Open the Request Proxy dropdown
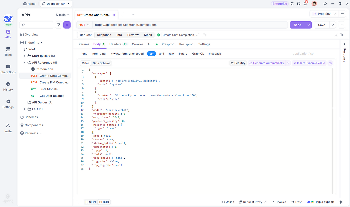350x207 pixels. (x=253, y=202)
